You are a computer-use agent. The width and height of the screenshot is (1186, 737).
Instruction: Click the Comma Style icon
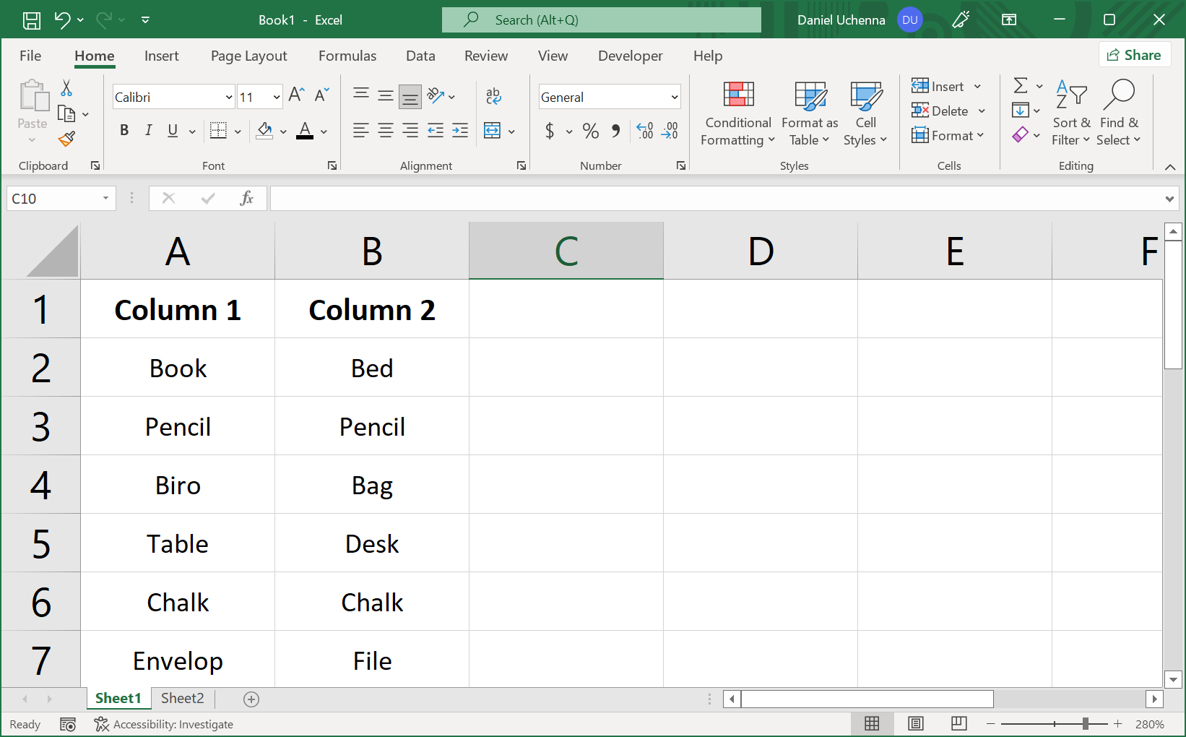pyautogui.click(x=615, y=131)
